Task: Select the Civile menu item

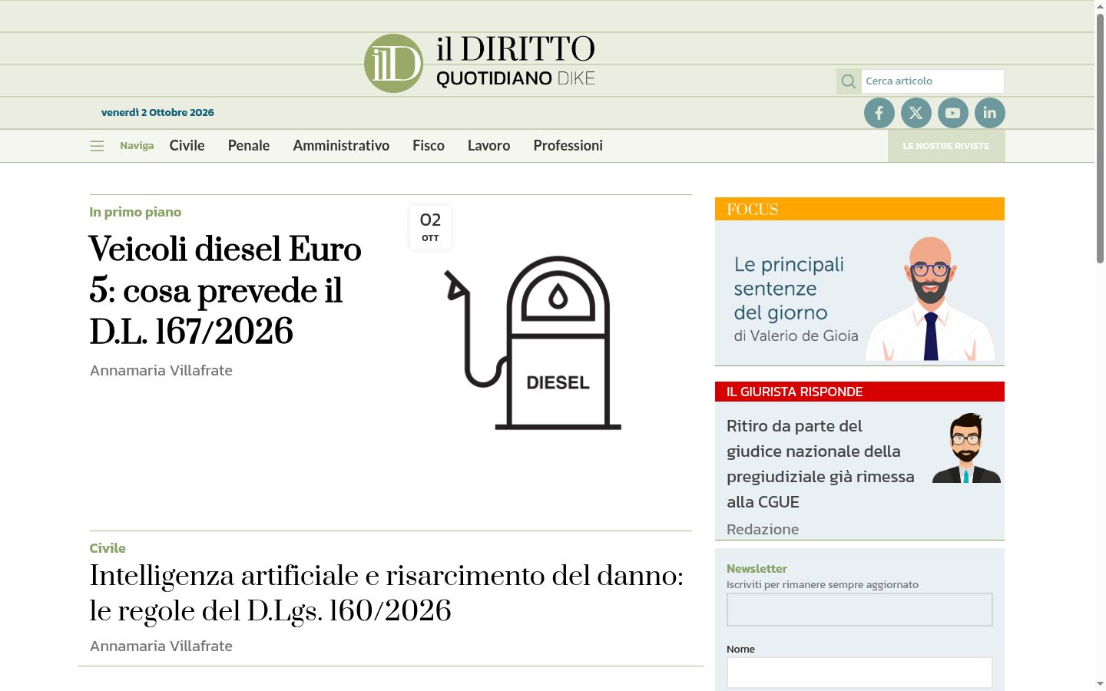Action: 187,146
